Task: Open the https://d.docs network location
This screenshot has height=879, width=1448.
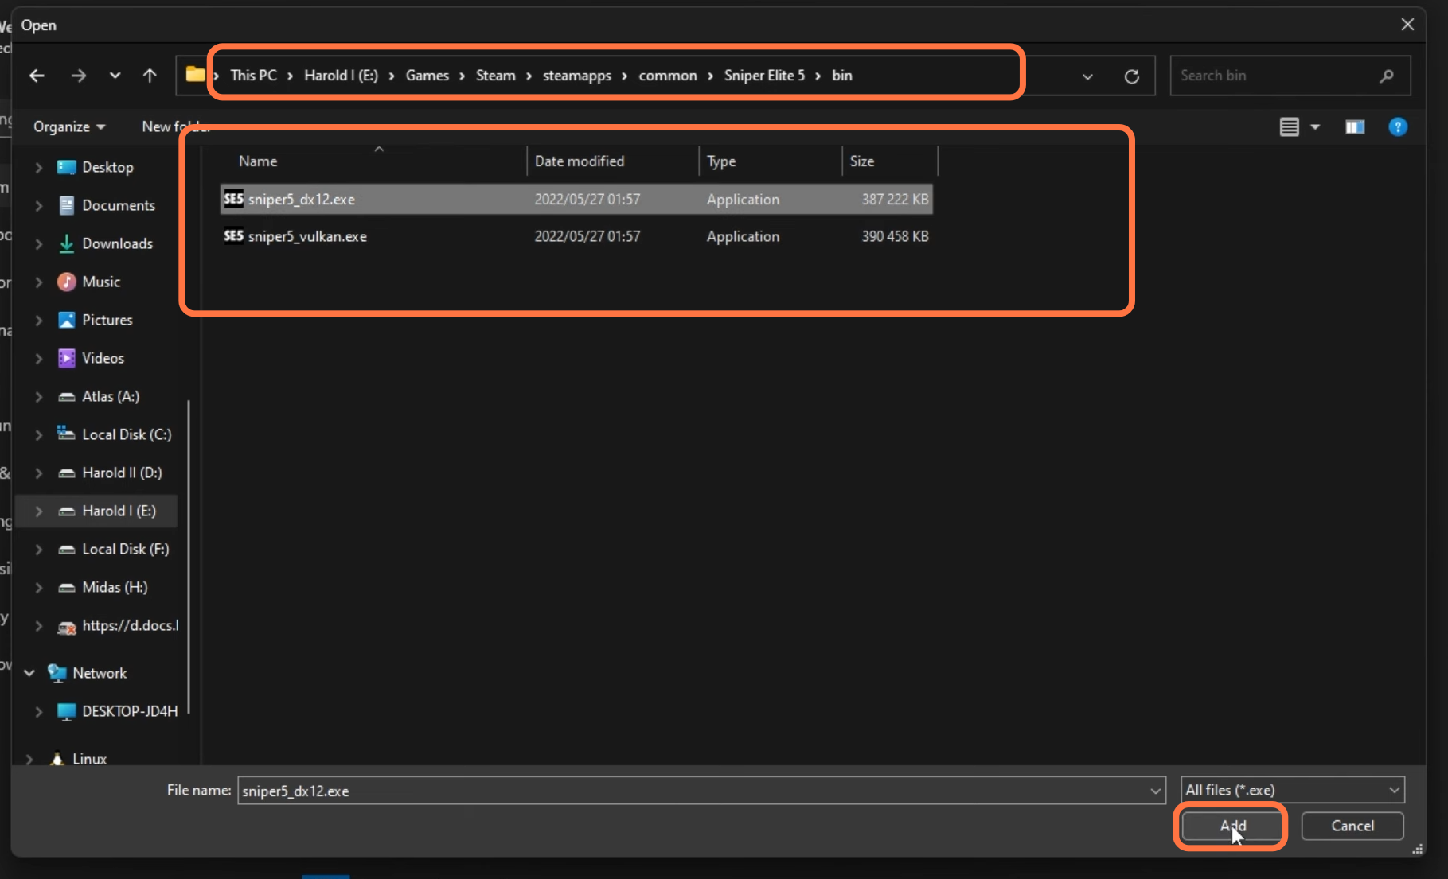Action: 130,626
